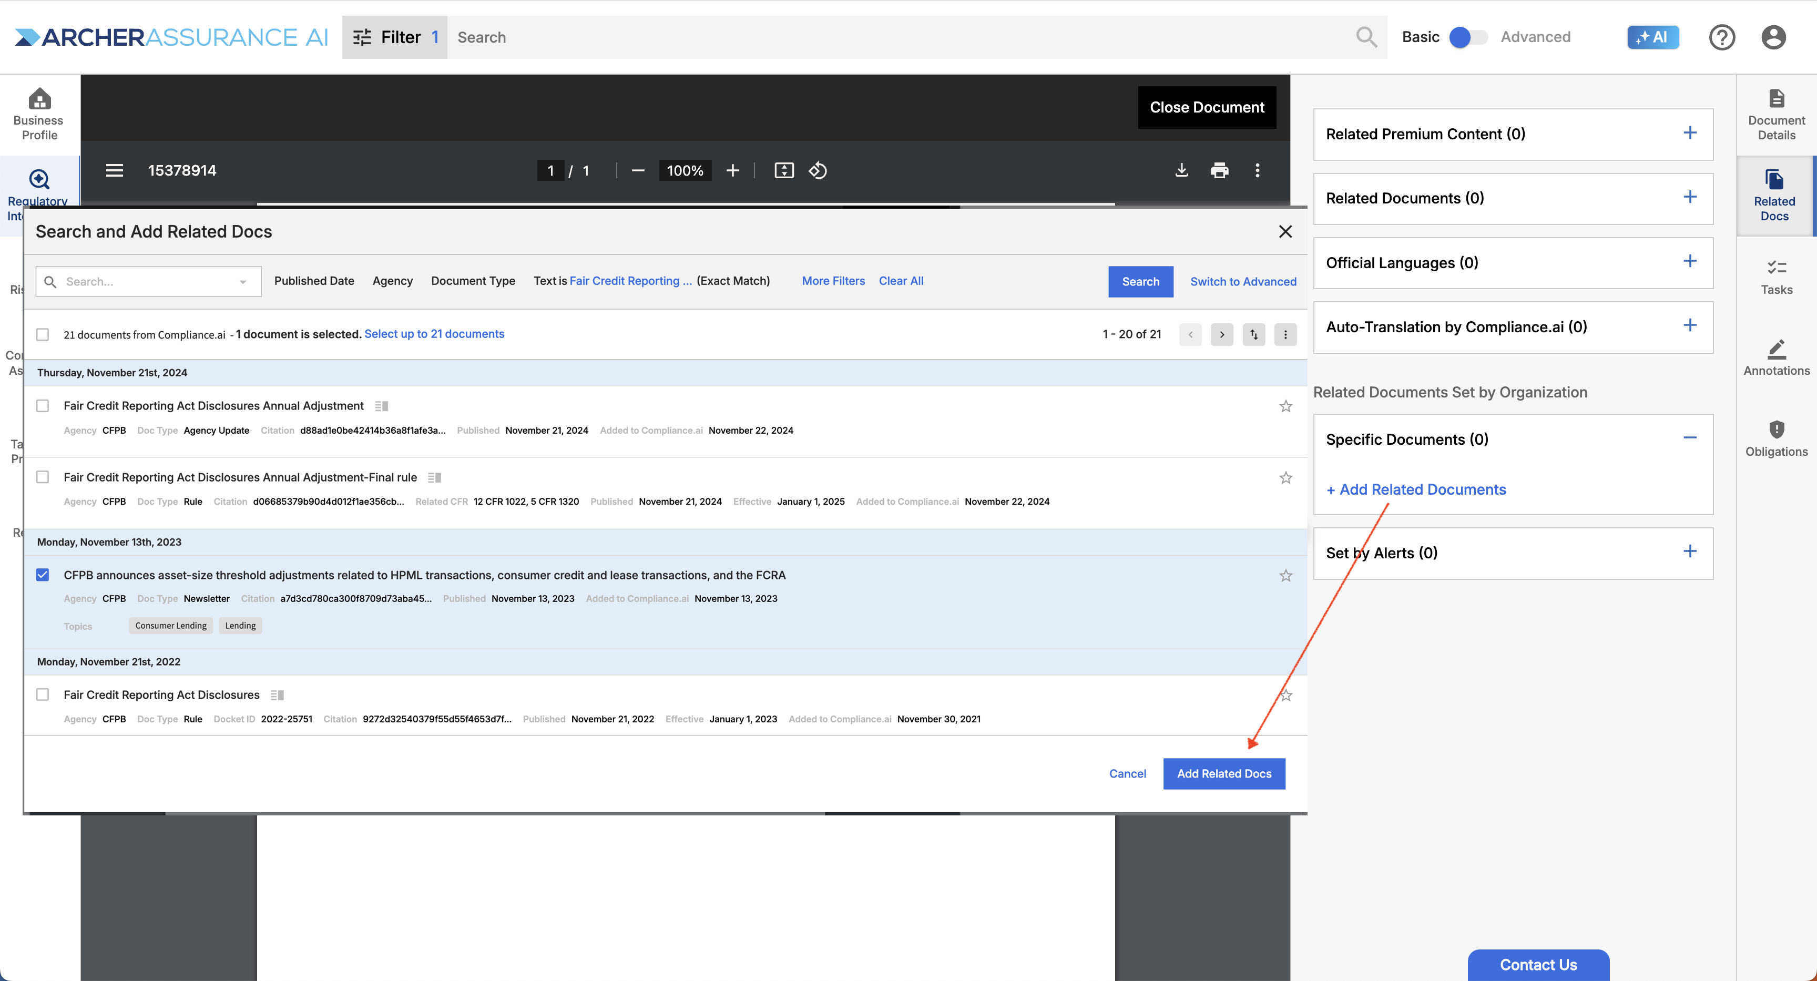Image resolution: width=1817 pixels, height=981 pixels.
Task: Expand Auto-Translation by Compliance.ai section
Action: click(1689, 326)
